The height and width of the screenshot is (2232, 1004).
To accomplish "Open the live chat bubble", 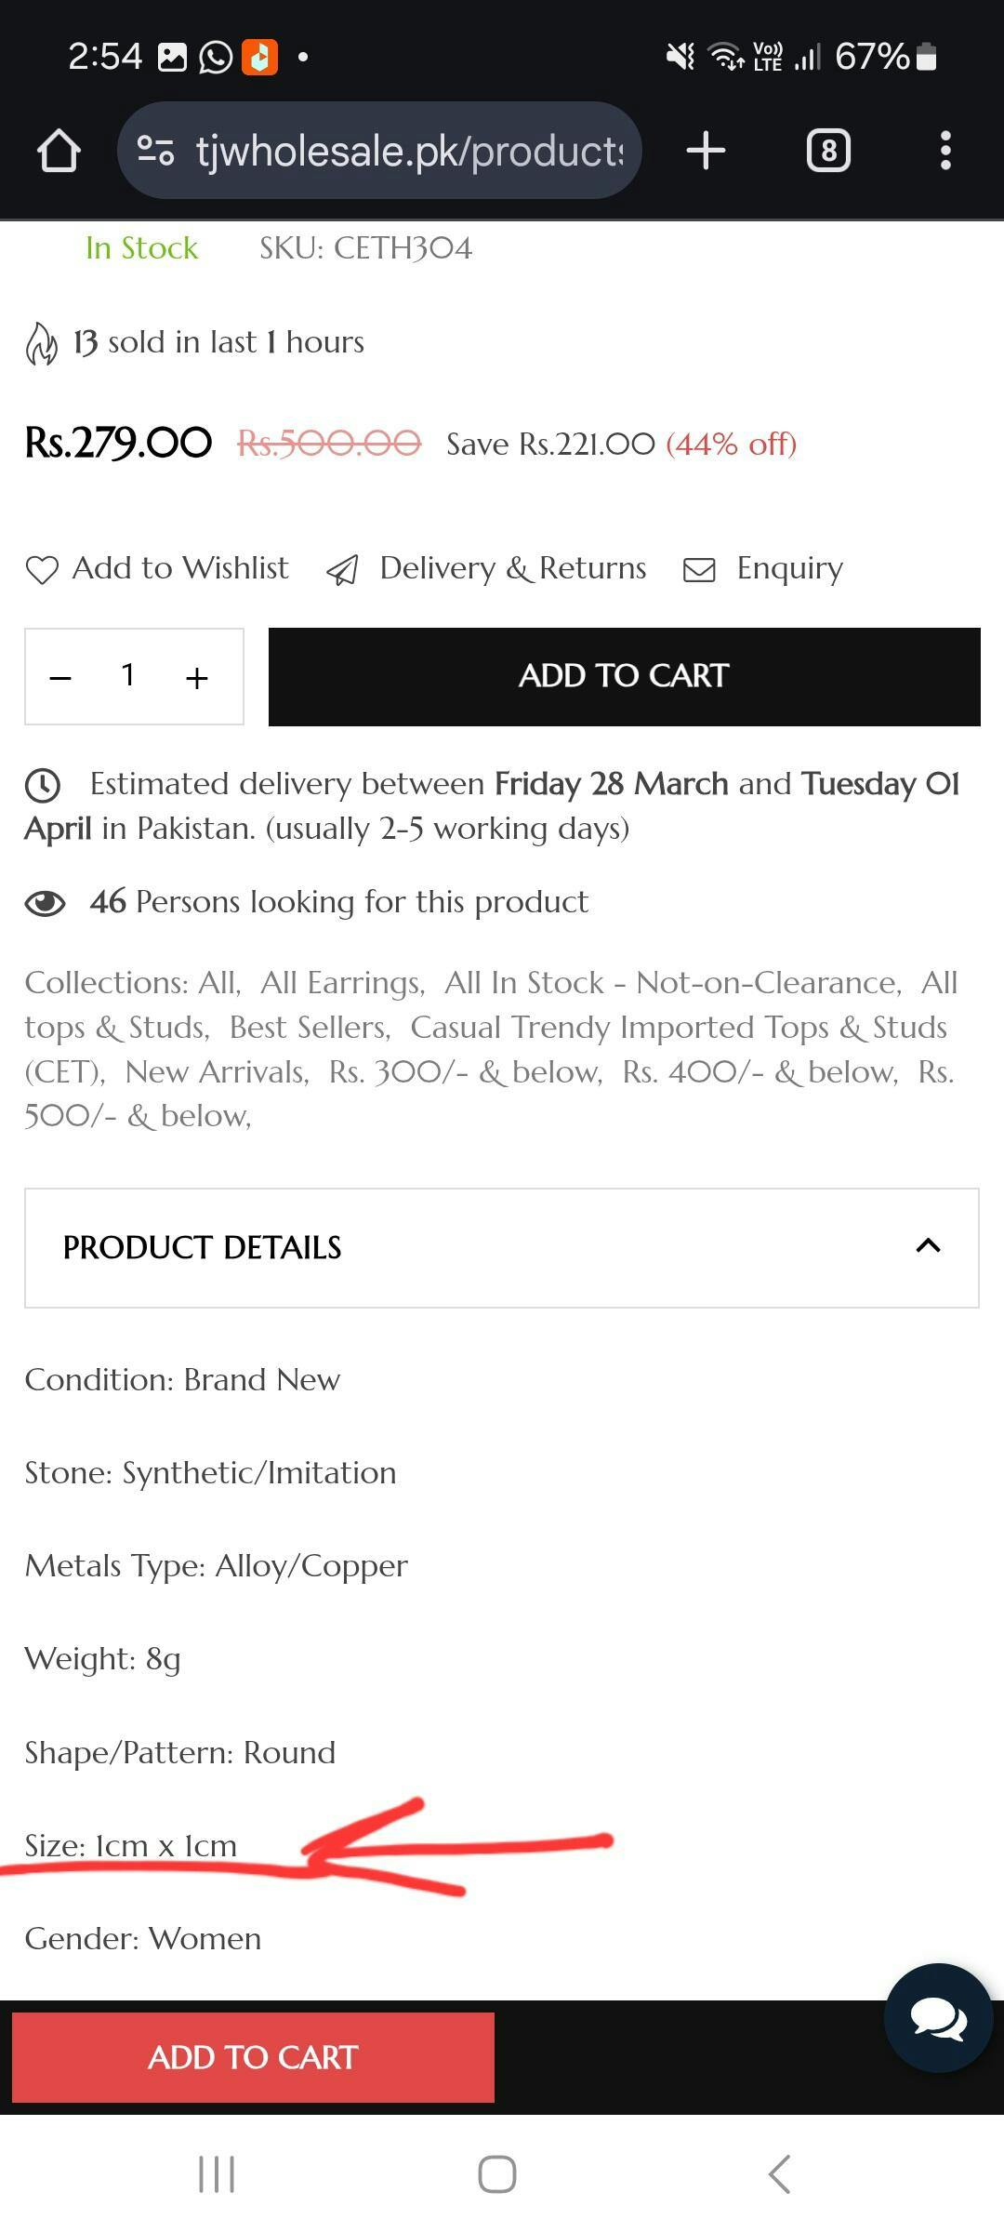I will point(938,2018).
